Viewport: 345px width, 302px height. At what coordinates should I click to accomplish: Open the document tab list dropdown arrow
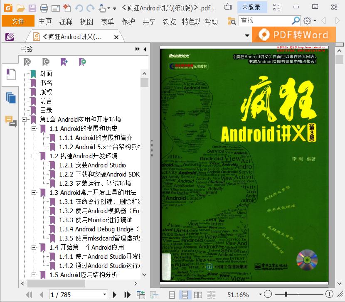tap(247, 35)
